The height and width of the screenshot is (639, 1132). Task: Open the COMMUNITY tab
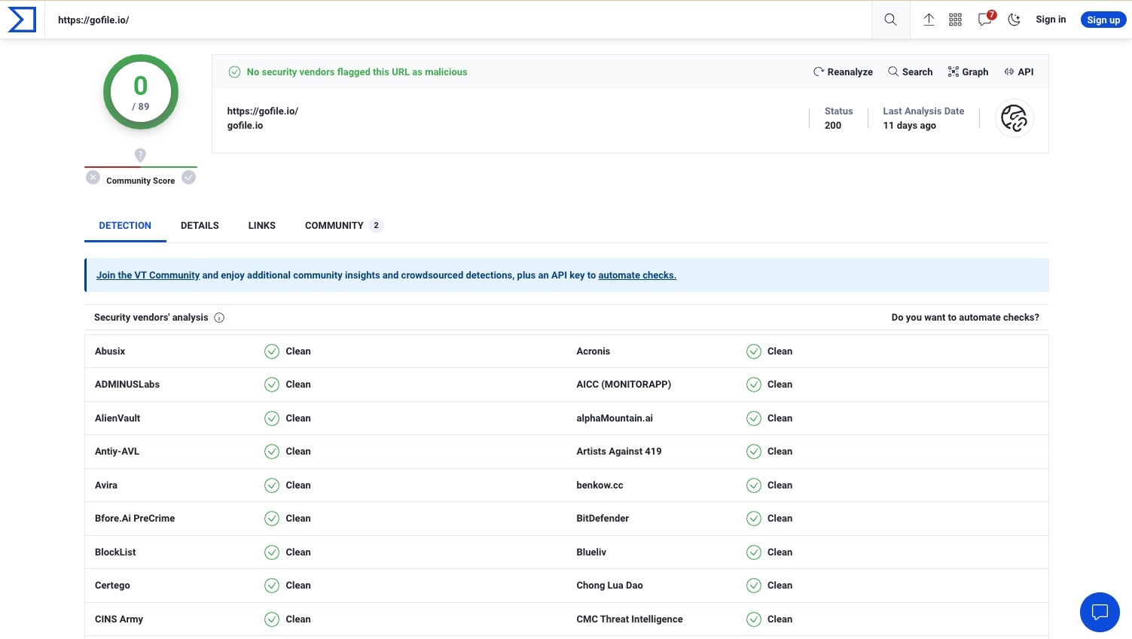pos(344,226)
